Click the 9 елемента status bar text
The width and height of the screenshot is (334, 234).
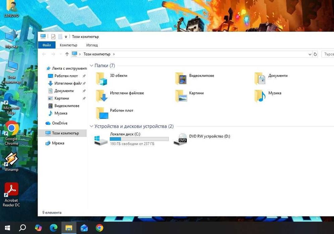pyautogui.click(x=52, y=213)
